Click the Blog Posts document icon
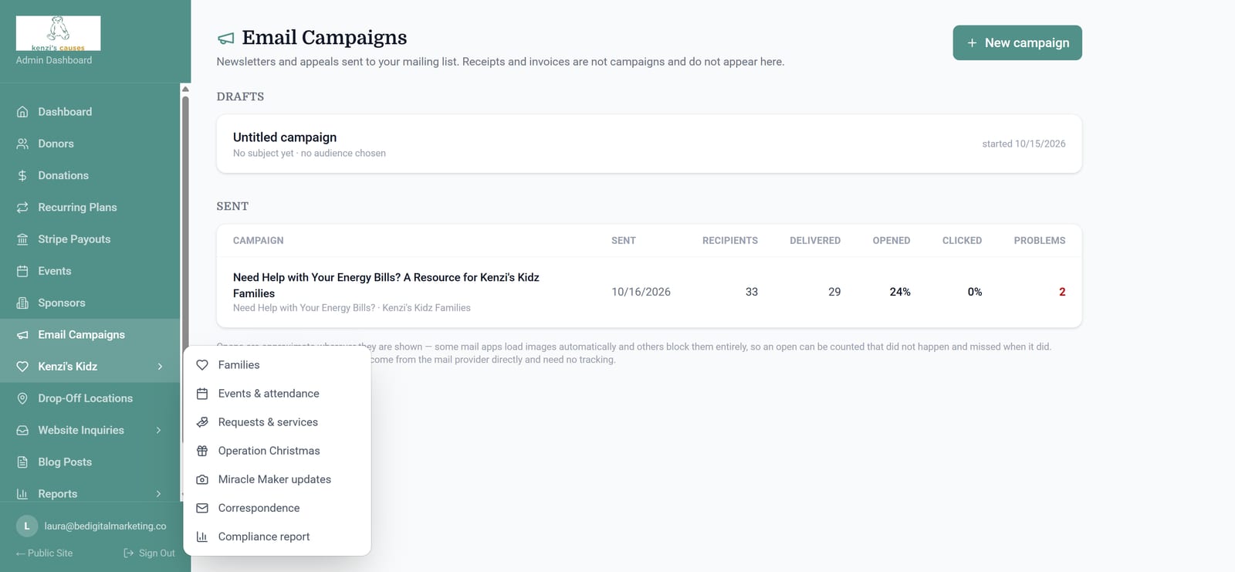 [x=22, y=462]
